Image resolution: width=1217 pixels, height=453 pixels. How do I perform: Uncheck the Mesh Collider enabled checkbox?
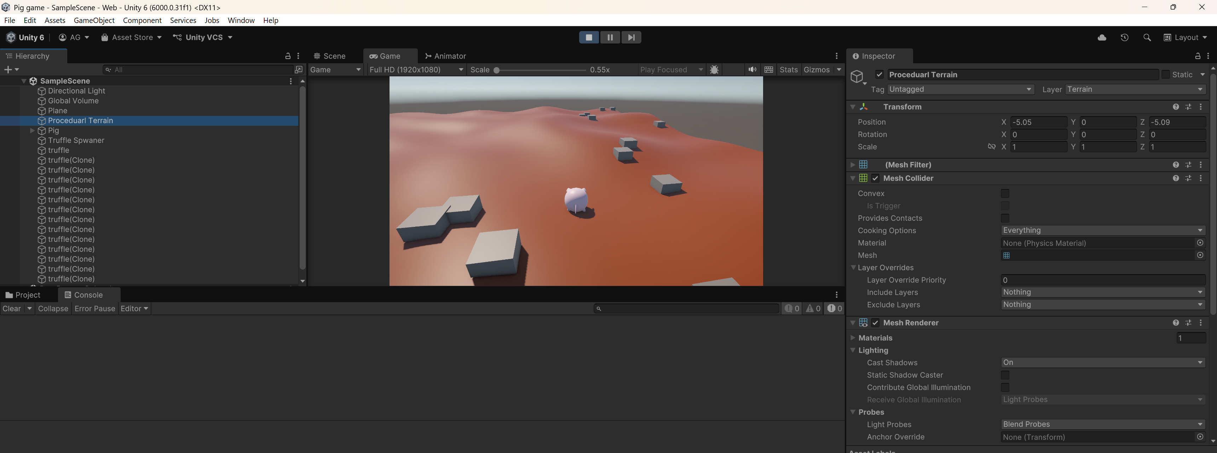pyautogui.click(x=876, y=178)
